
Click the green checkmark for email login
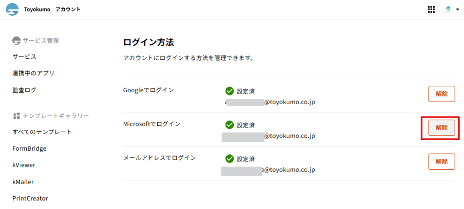[x=230, y=159]
